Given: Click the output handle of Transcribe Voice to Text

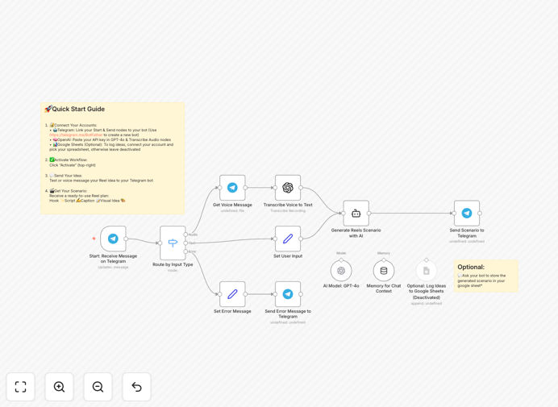Looking at the screenshot, I should (301, 188).
